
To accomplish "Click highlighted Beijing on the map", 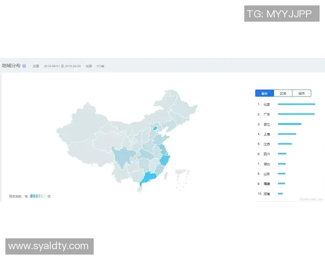I will click(x=155, y=128).
